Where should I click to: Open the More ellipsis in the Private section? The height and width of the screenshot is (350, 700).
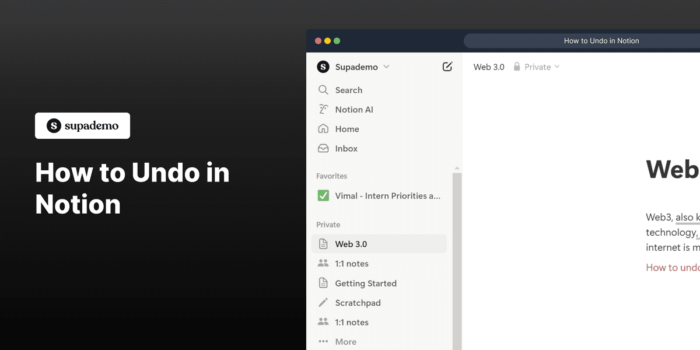(x=323, y=341)
